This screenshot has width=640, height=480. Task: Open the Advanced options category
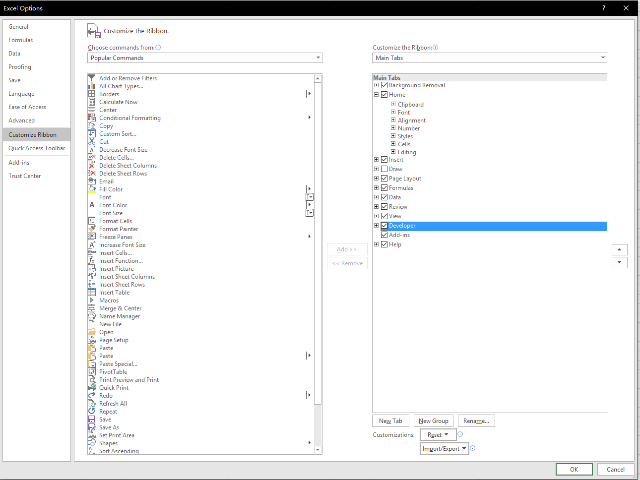pyautogui.click(x=37, y=120)
